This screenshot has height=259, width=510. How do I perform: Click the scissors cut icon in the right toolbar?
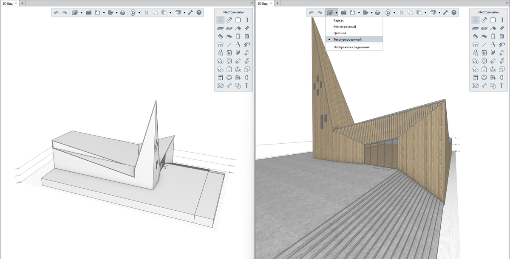pos(401,13)
